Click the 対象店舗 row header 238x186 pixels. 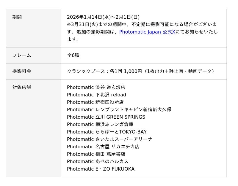(21, 87)
